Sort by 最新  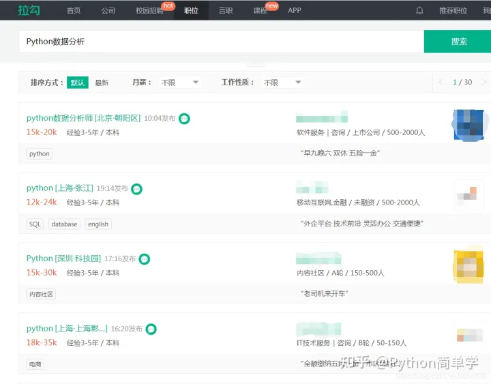coord(102,83)
